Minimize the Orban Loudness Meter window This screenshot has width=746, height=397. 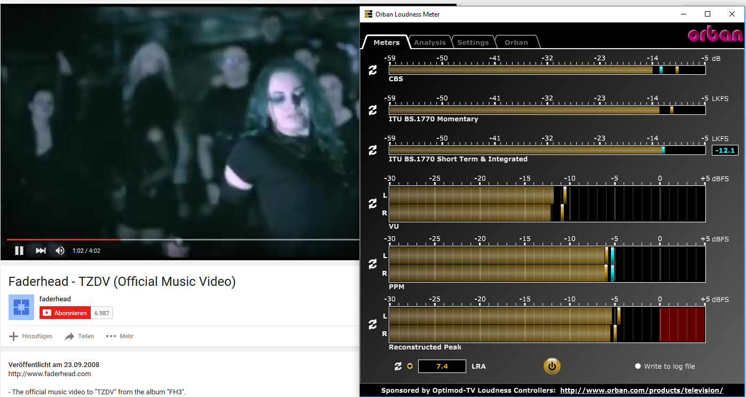tap(683, 14)
